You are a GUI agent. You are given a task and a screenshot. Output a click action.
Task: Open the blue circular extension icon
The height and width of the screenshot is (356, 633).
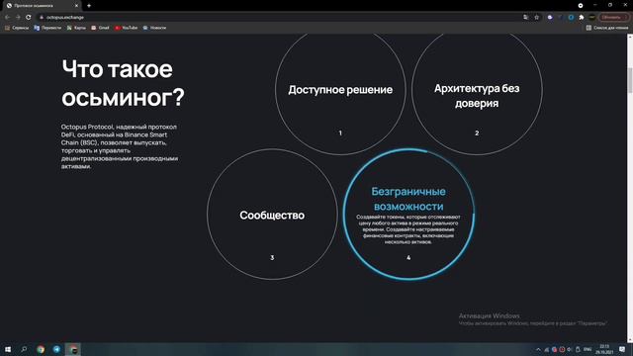point(571,18)
